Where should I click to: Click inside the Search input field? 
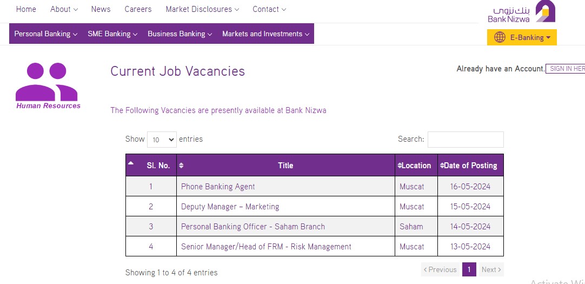pos(465,140)
